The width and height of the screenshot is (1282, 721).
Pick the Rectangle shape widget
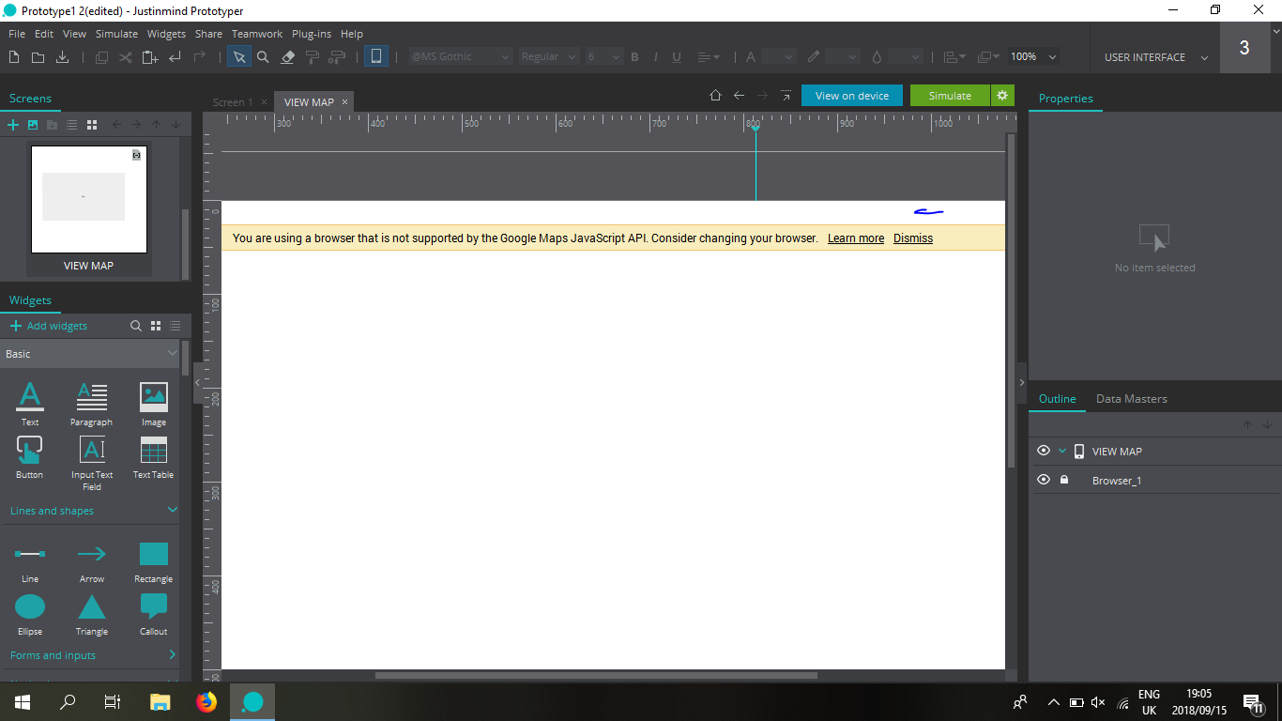[154, 561]
